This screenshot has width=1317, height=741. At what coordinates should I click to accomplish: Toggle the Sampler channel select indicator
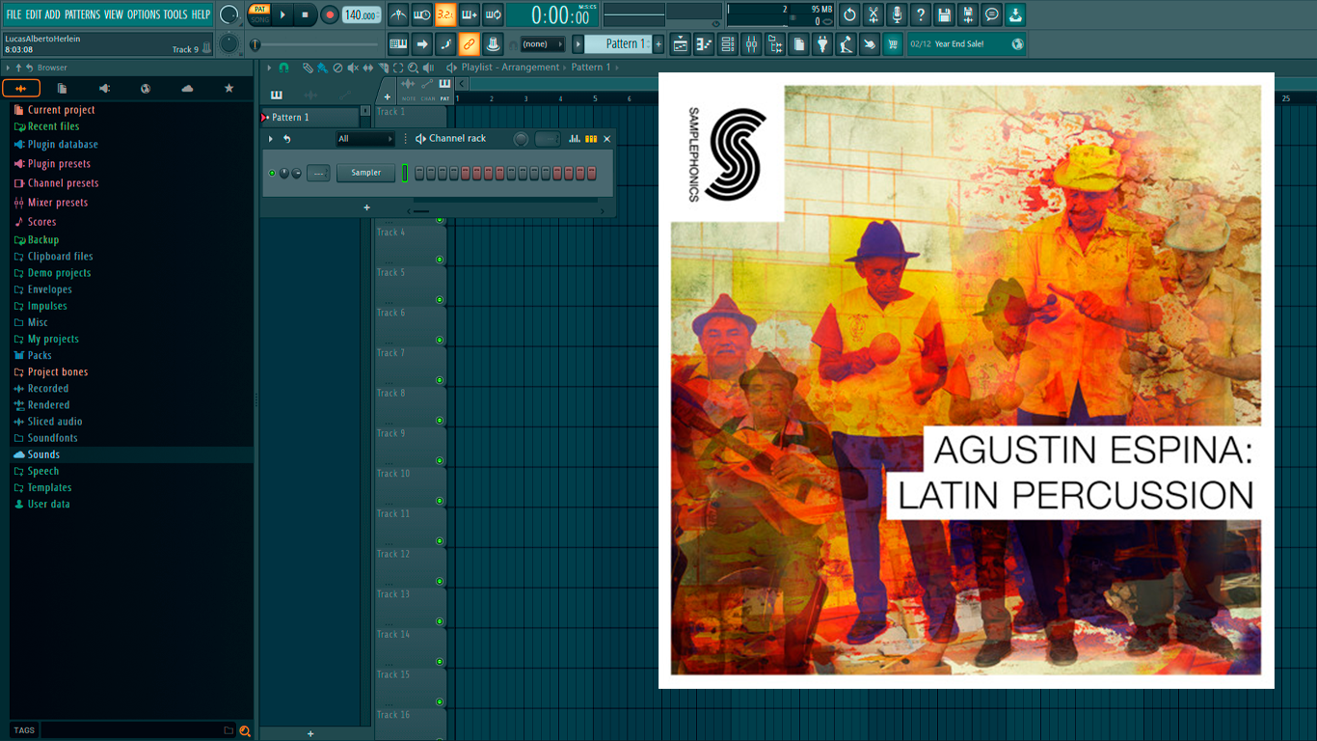click(406, 173)
